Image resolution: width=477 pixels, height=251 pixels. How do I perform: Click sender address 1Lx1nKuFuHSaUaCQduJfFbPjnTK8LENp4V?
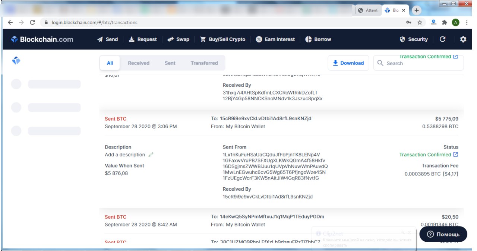tap(271, 155)
